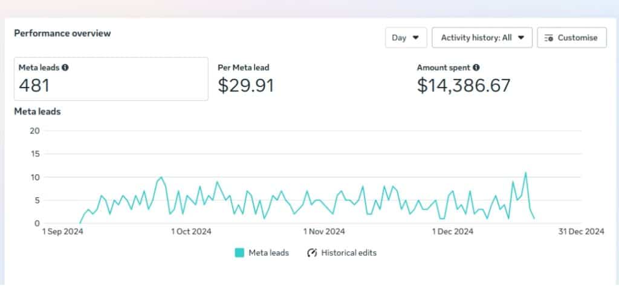Click the highest peak in the leads chart
The image size is (619, 286).
[525, 173]
